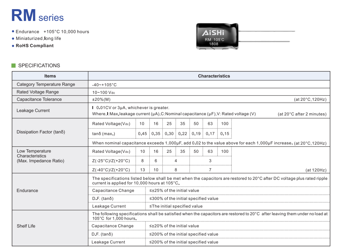Viewport: 342px width, 252px height.
Task: Select the Category Temperature Range row label
Action: (46, 84)
